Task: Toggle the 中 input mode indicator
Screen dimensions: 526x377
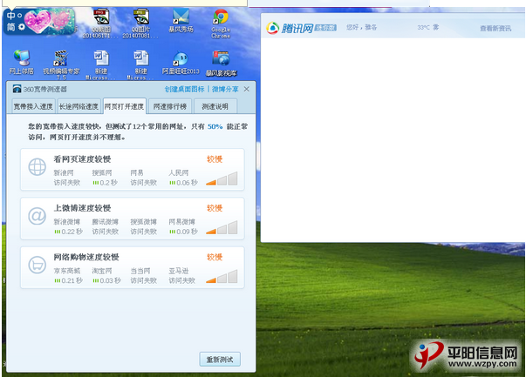Action: click(10, 16)
